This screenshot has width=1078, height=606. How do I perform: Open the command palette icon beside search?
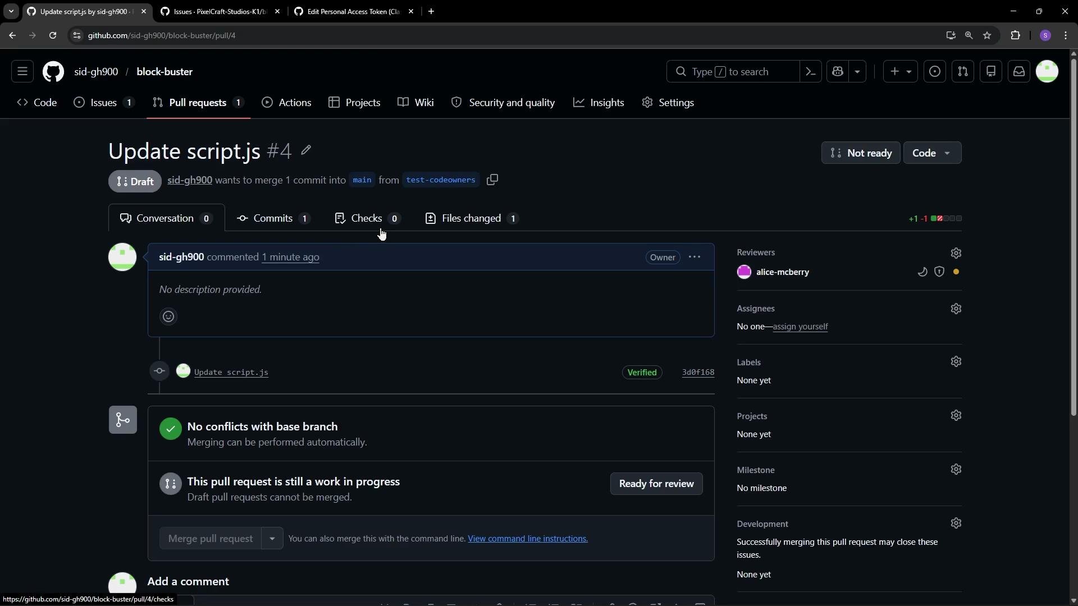point(811,72)
